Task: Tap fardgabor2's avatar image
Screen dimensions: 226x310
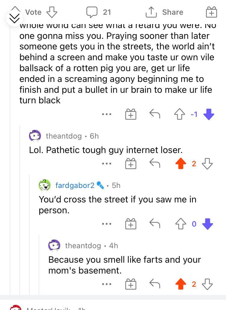Action: pyautogui.click(x=45, y=185)
